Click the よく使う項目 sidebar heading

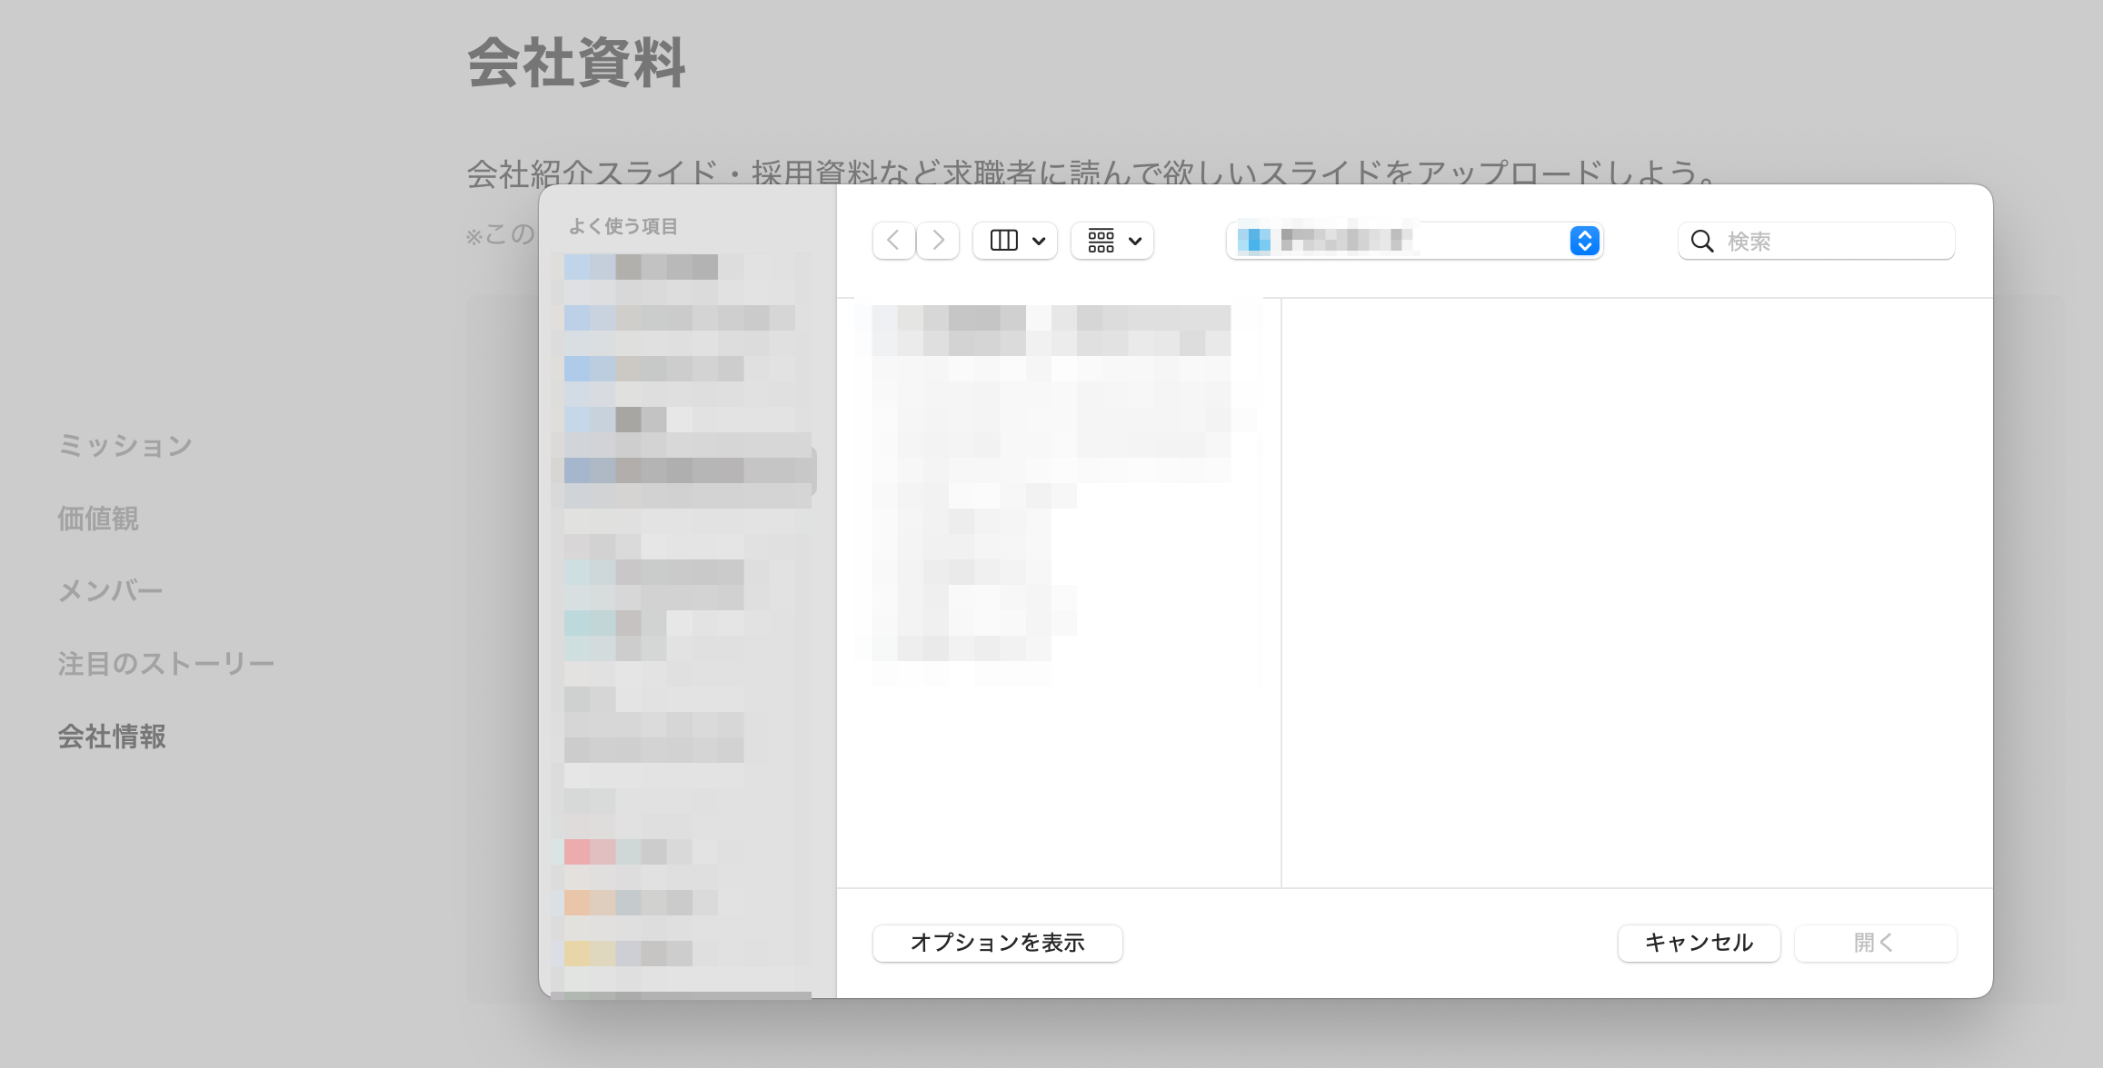coord(623,226)
